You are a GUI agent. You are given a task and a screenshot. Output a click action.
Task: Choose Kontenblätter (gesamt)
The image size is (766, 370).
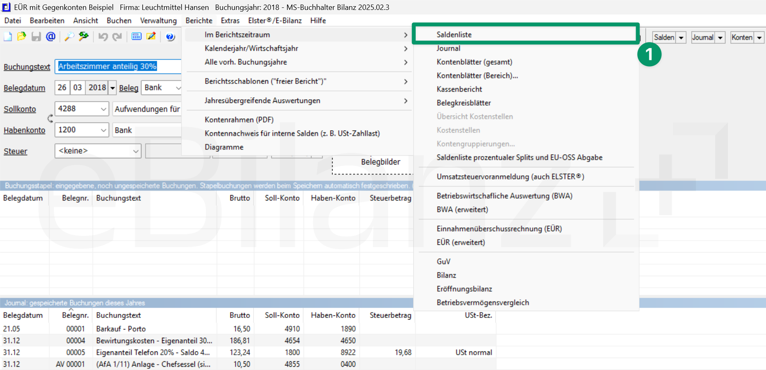[x=526, y=62]
